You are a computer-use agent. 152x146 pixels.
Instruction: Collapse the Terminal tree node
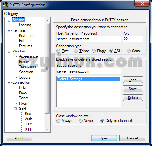point(9,30)
